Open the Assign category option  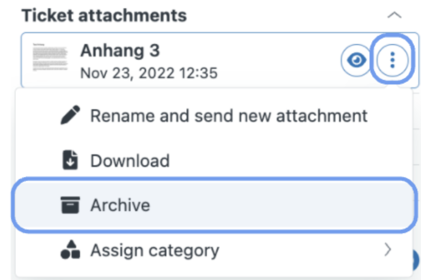(x=214, y=250)
